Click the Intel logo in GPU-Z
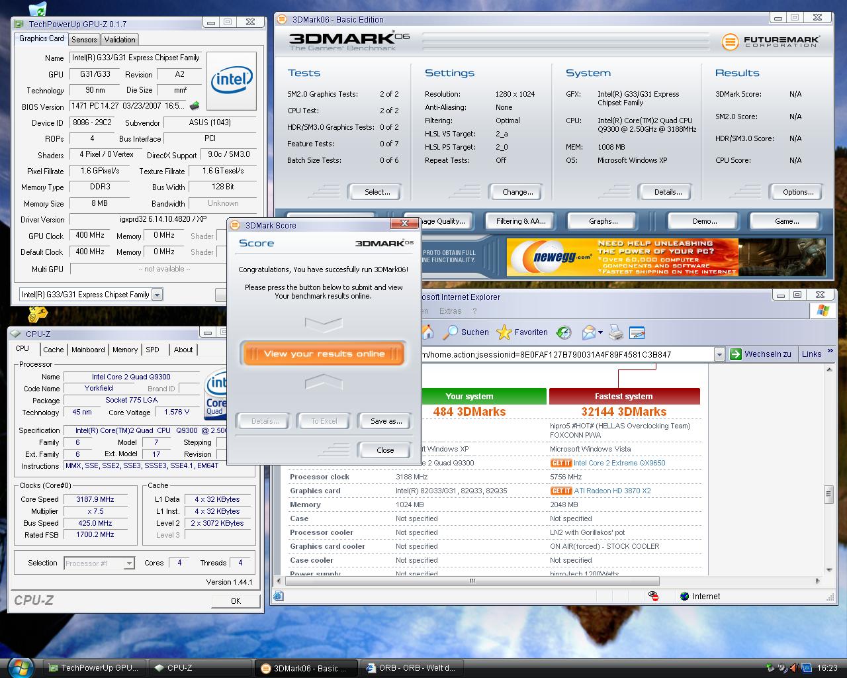847x678 pixels. [232, 80]
